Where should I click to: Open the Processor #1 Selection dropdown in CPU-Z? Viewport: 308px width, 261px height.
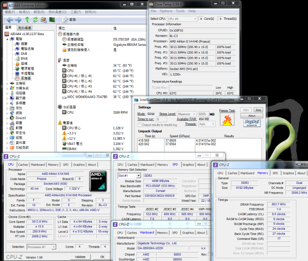(41, 247)
